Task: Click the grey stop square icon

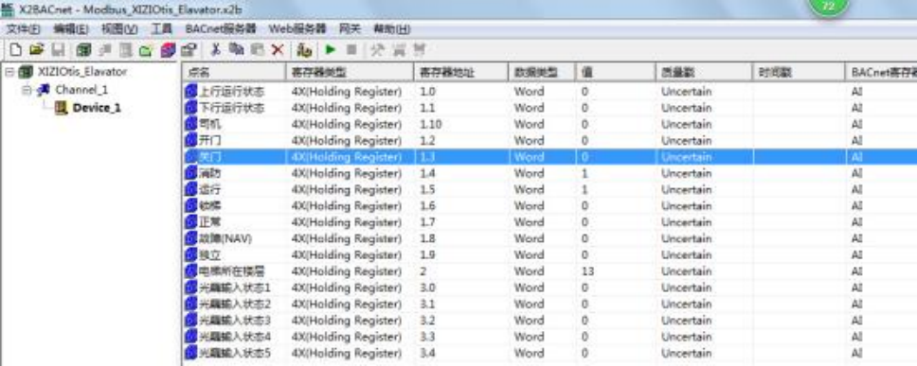Action: tap(351, 50)
